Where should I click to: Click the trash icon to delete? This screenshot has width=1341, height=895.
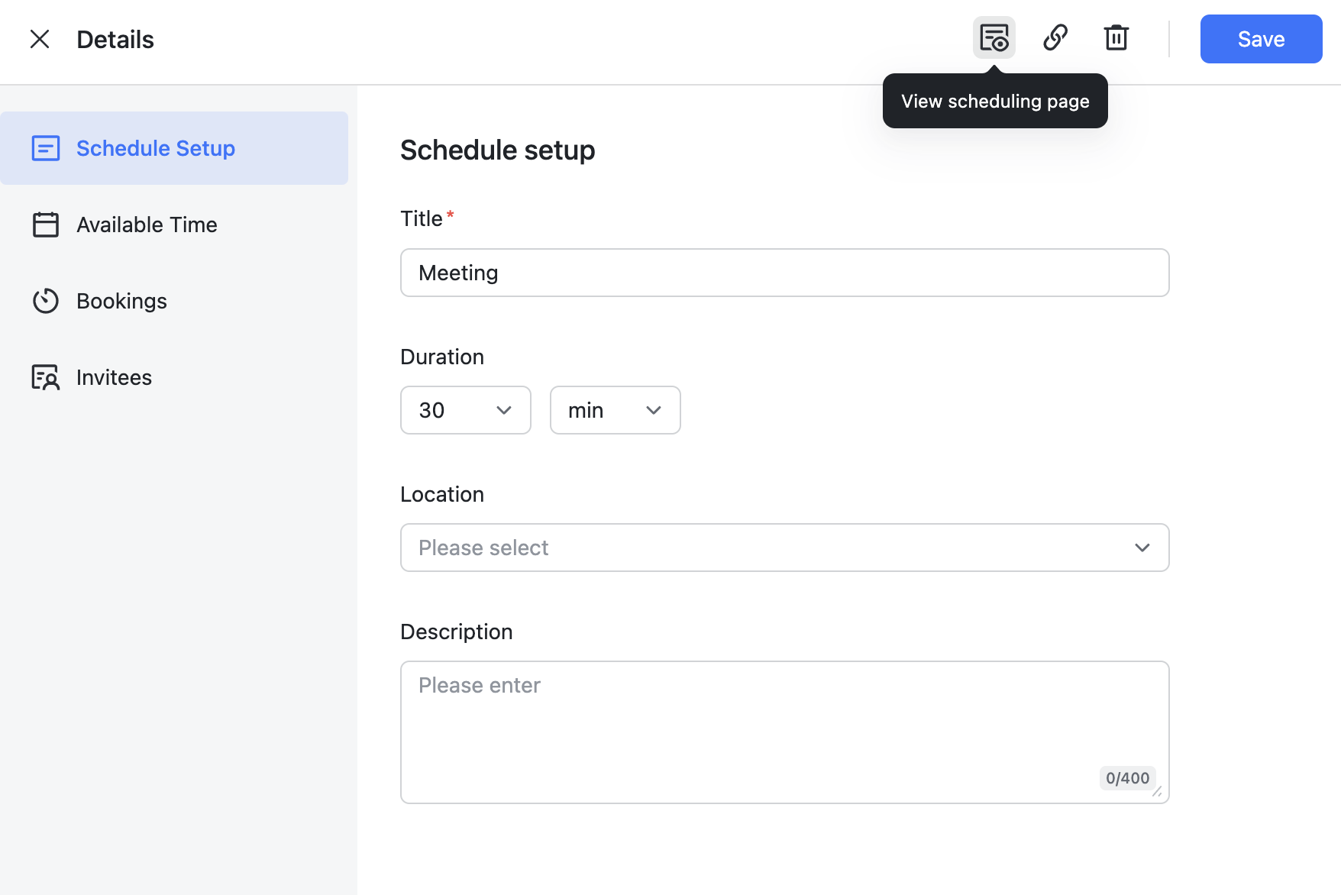[1116, 37]
